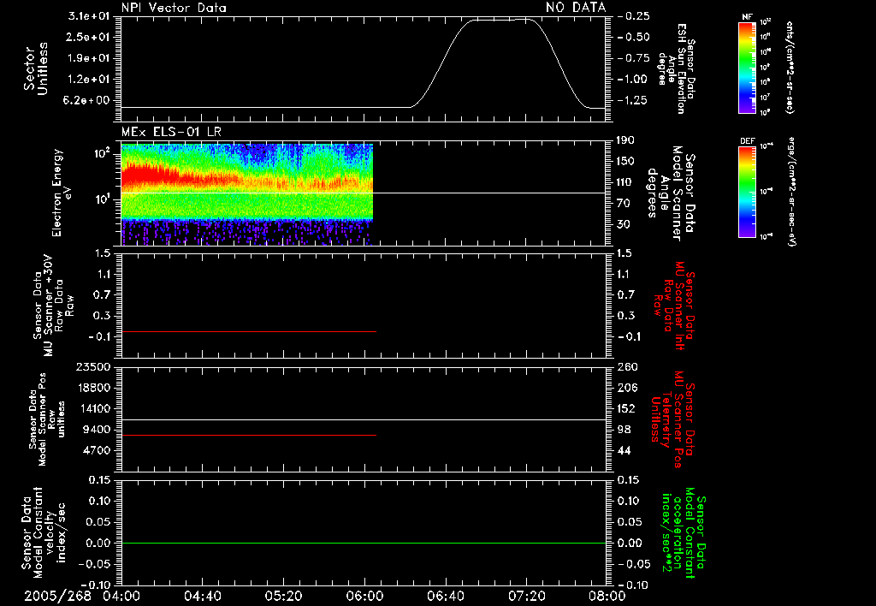The width and height of the screenshot is (876, 606).
Task: Click the '190' scanner angle tick label
Action: 625,140
